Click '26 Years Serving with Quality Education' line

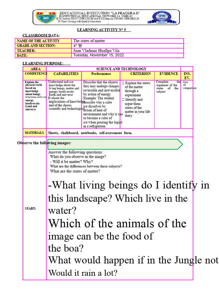(x=79, y=21)
